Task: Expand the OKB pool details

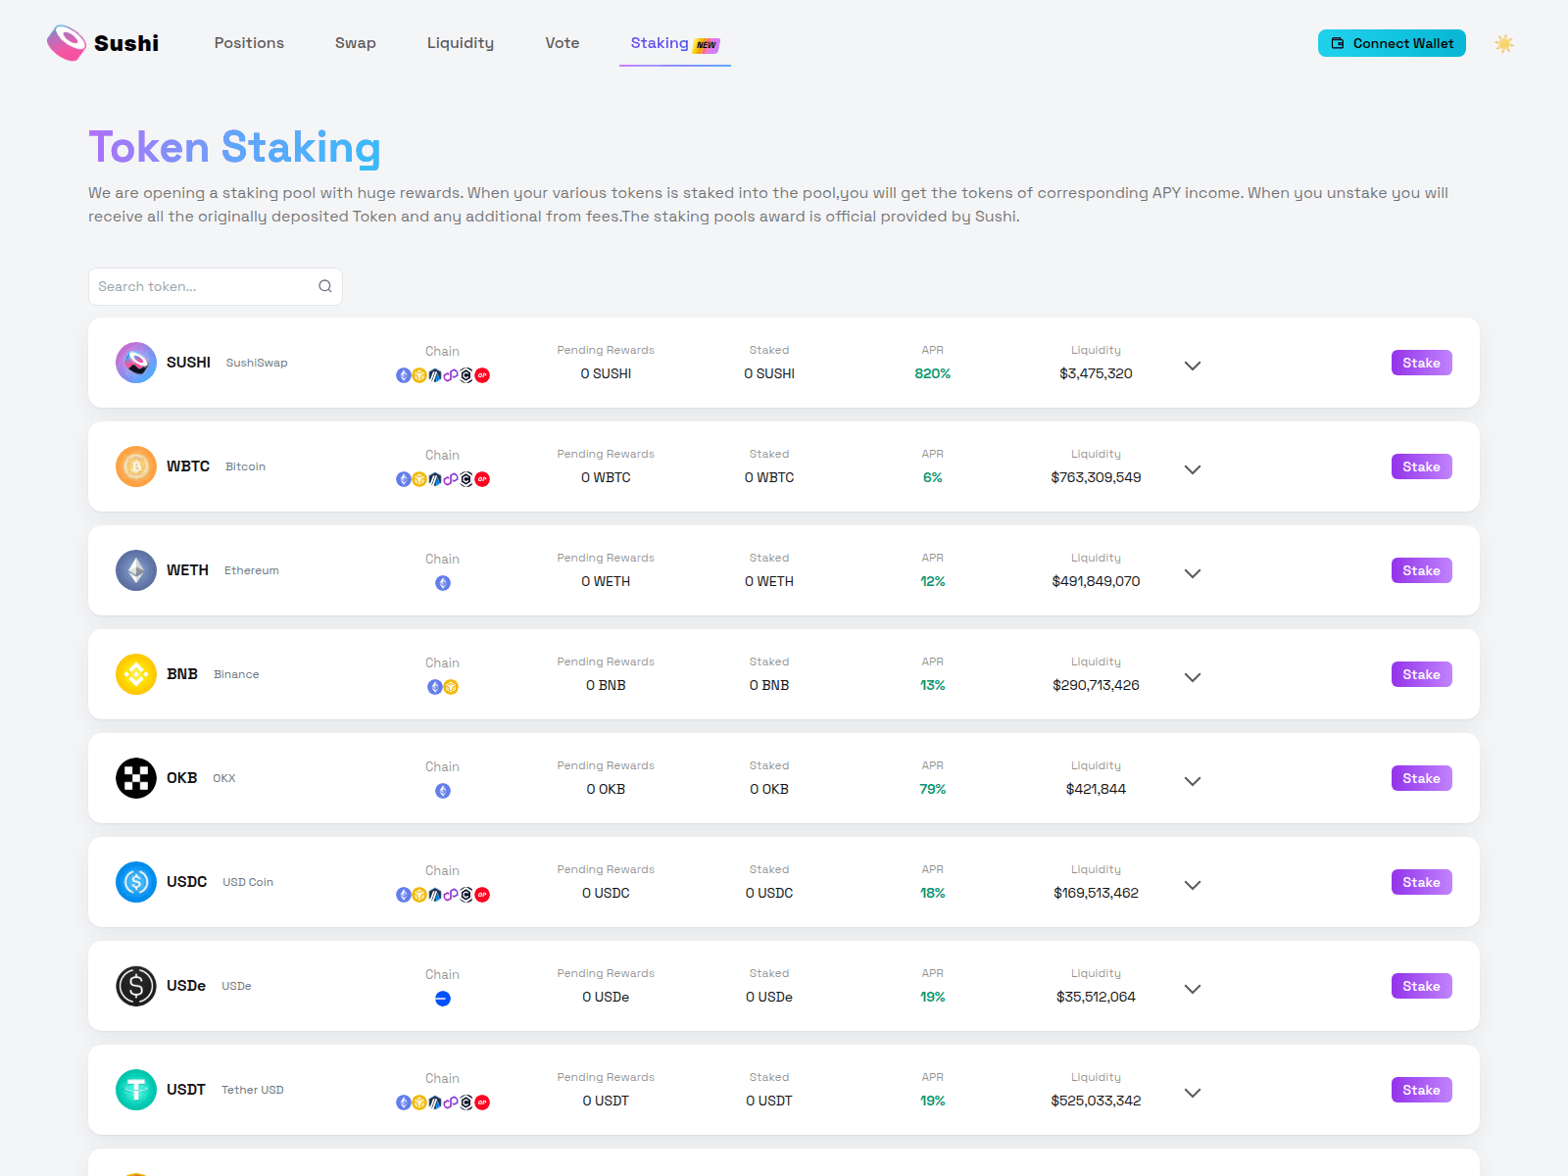Action: pyautogui.click(x=1193, y=781)
